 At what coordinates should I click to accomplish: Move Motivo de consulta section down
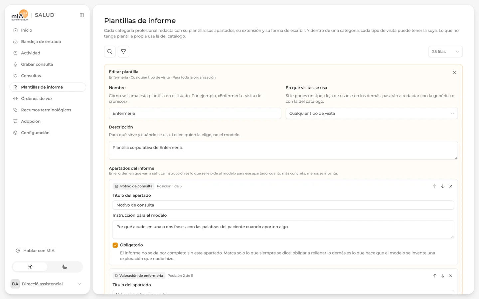click(x=443, y=186)
